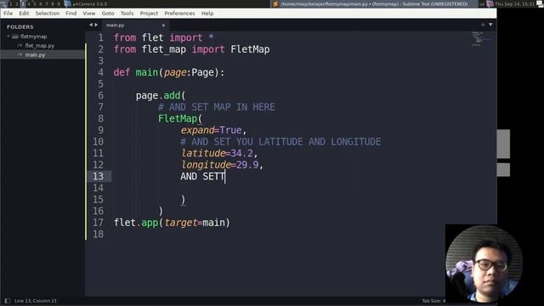Click comment '# AND SET MAP IN HERE'

(x=217, y=107)
